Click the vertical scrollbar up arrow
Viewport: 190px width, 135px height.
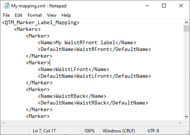point(186,22)
